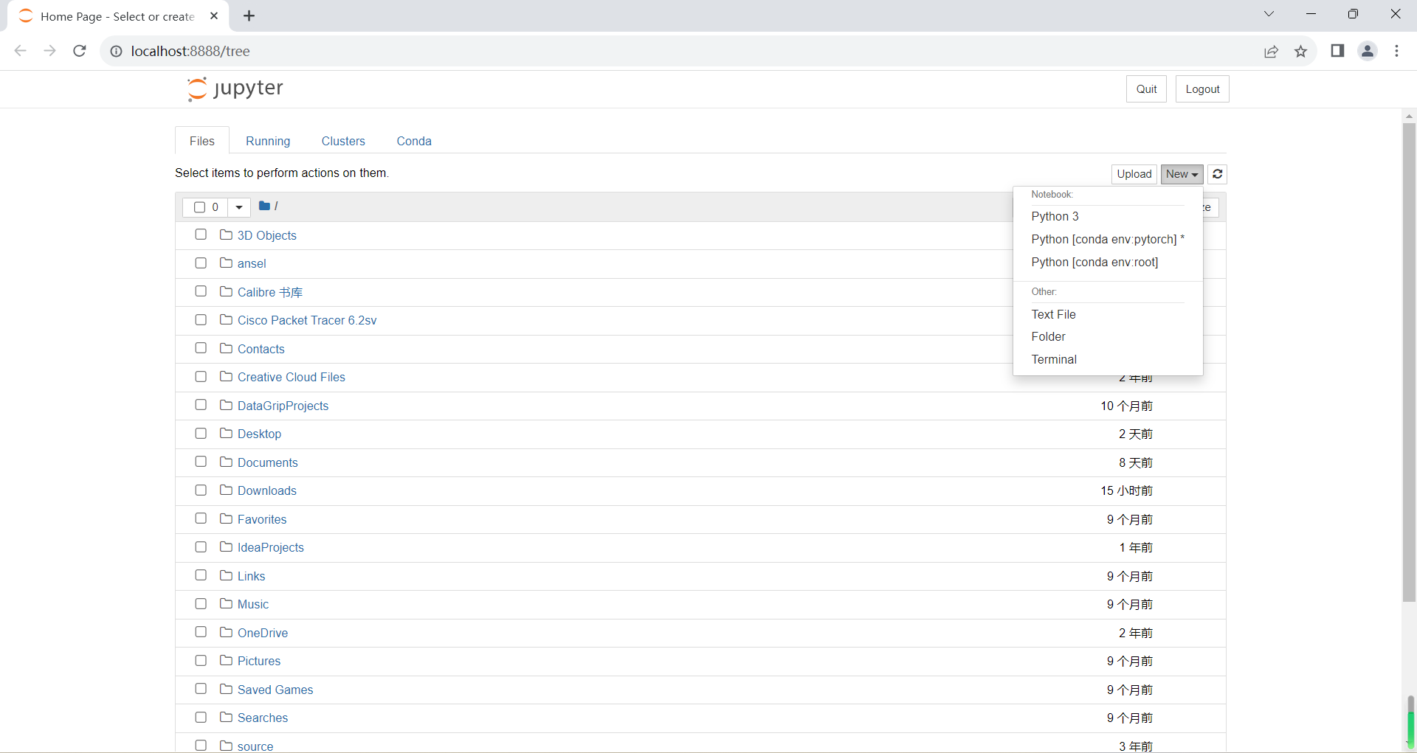Reload the browser page

point(80,51)
